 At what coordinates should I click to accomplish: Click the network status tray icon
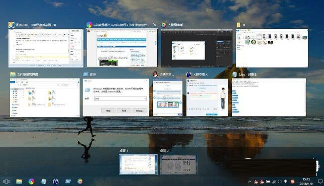274,182
